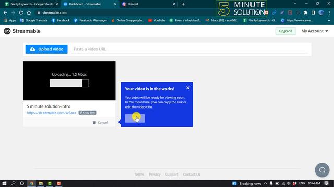Click the green Camtasia taskbar icon
The image size is (334, 187).
click(50, 183)
